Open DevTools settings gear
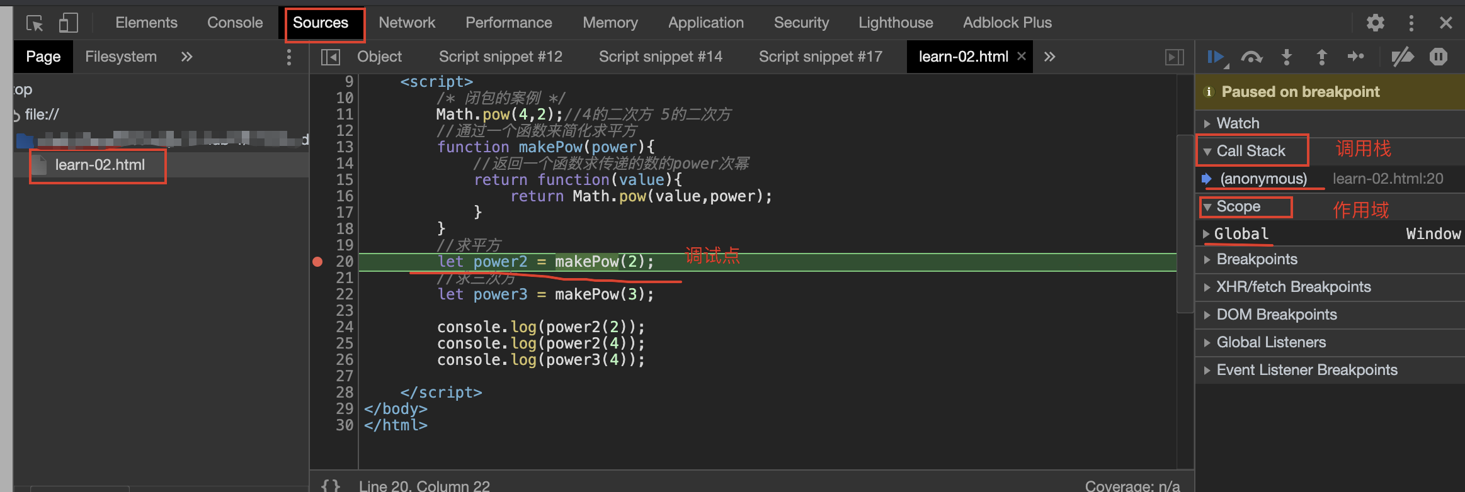Image resolution: width=1465 pixels, height=492 pixels. (1376, 23)
